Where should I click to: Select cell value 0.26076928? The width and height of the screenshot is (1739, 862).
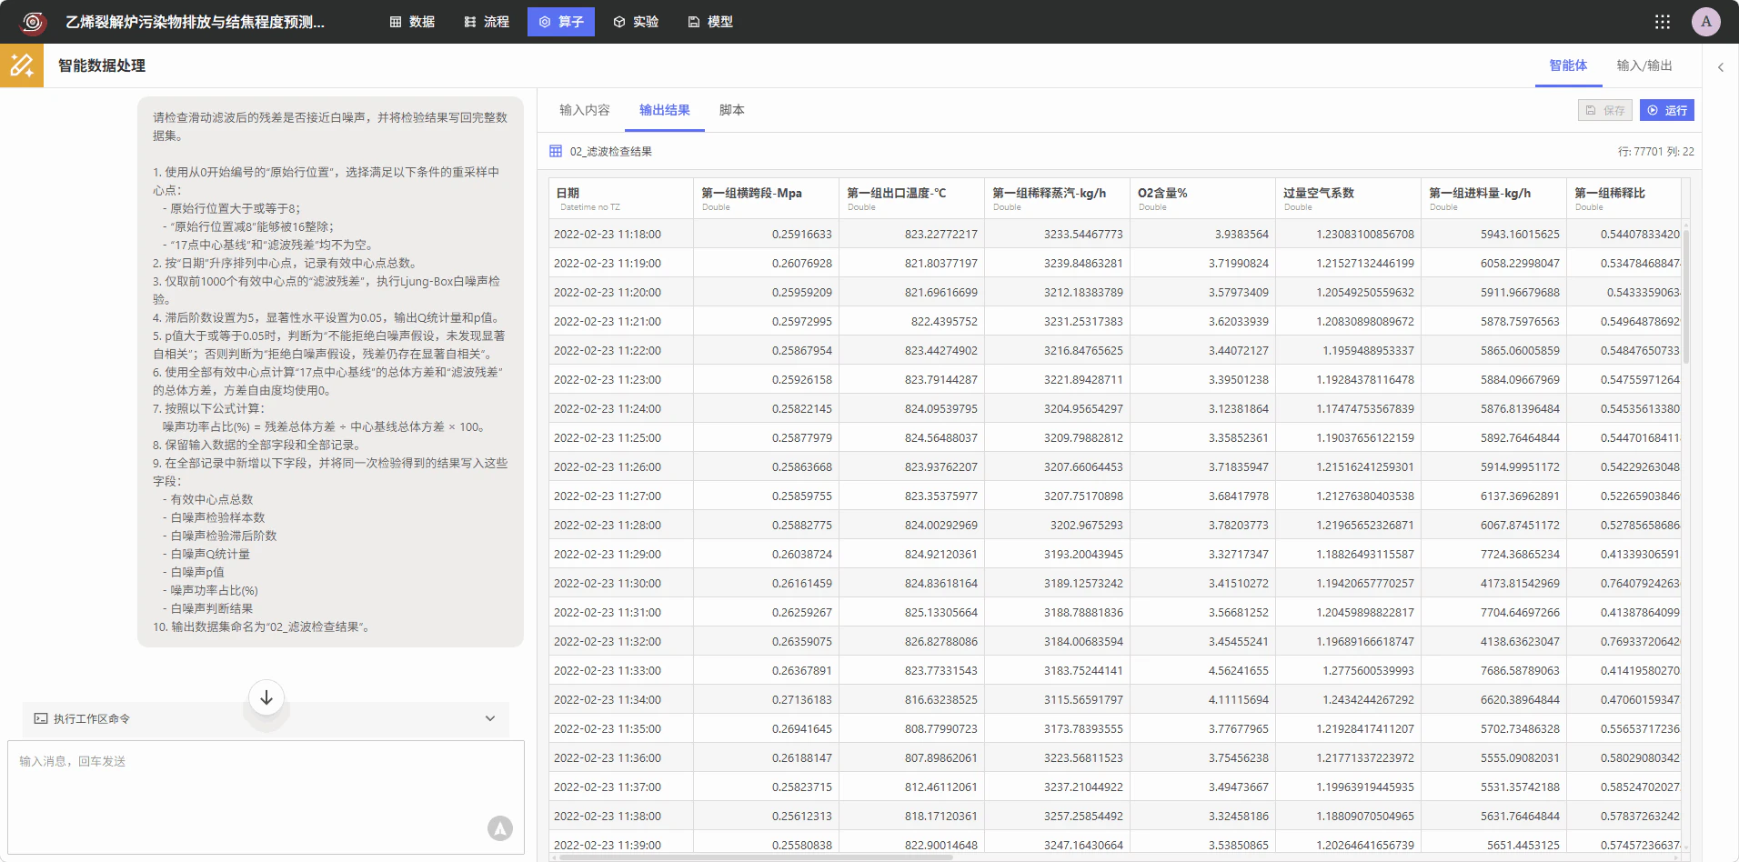click(766, 263)
